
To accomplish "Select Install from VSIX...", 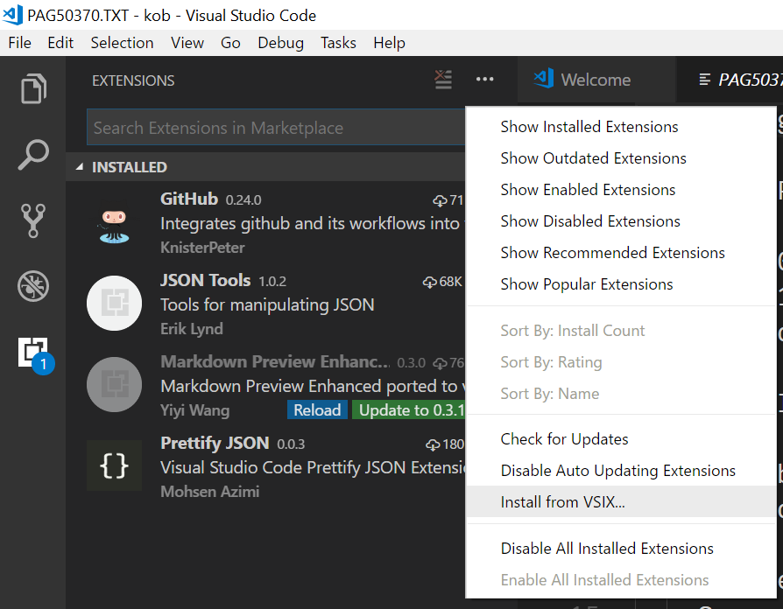I will click(621, 501).
